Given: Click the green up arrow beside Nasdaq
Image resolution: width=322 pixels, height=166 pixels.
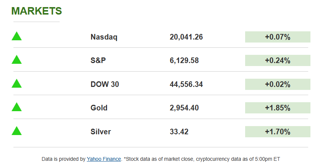Looking at the screenshot, I should [x=17, y=37].
